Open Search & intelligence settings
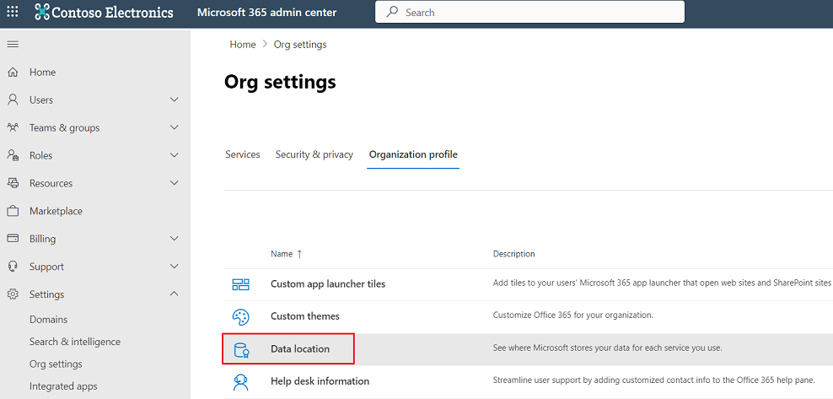The width and height of the screenshot is (833, 399). tap(74, 342)
